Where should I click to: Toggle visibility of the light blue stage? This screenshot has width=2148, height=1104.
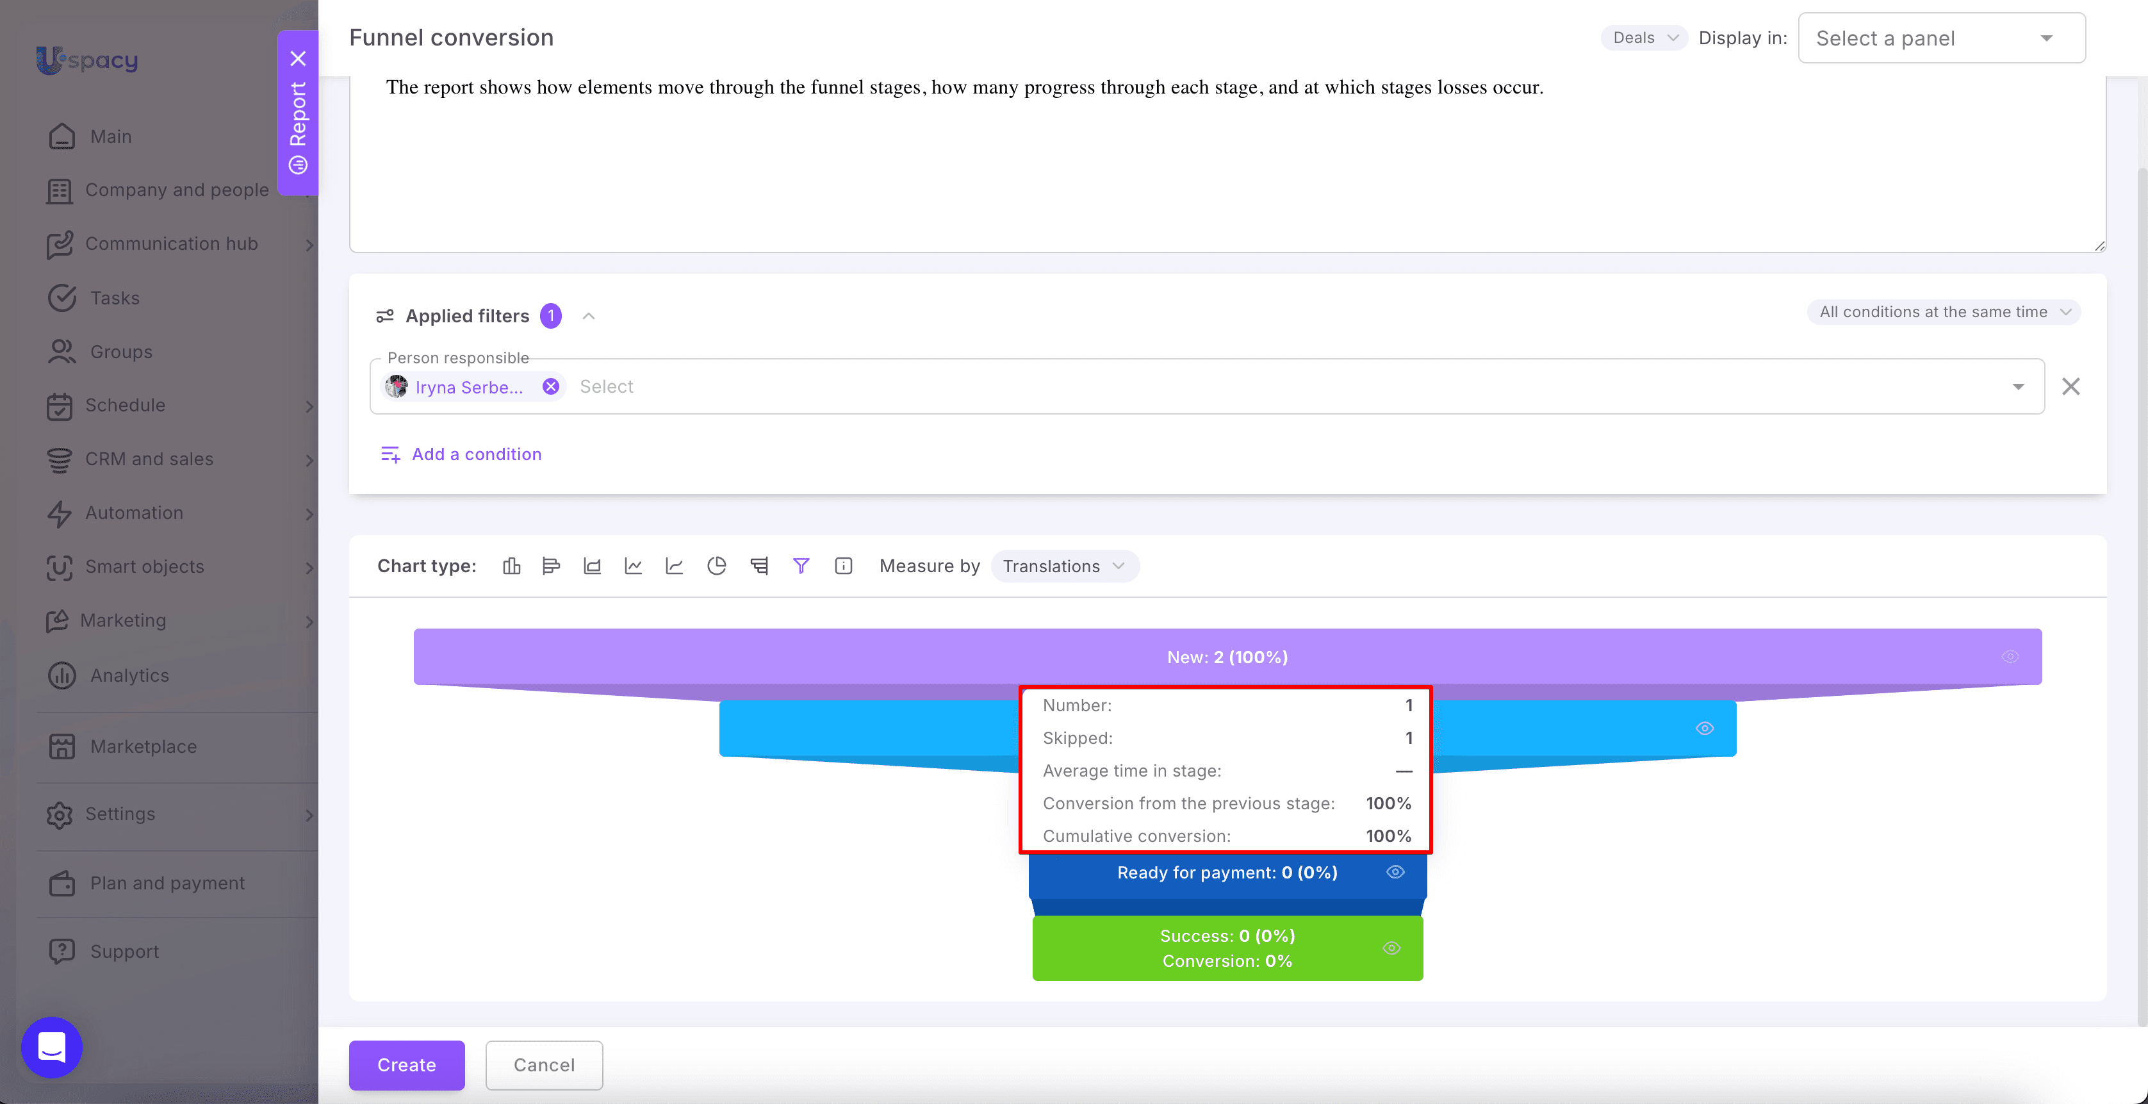tap(1705, 728)
